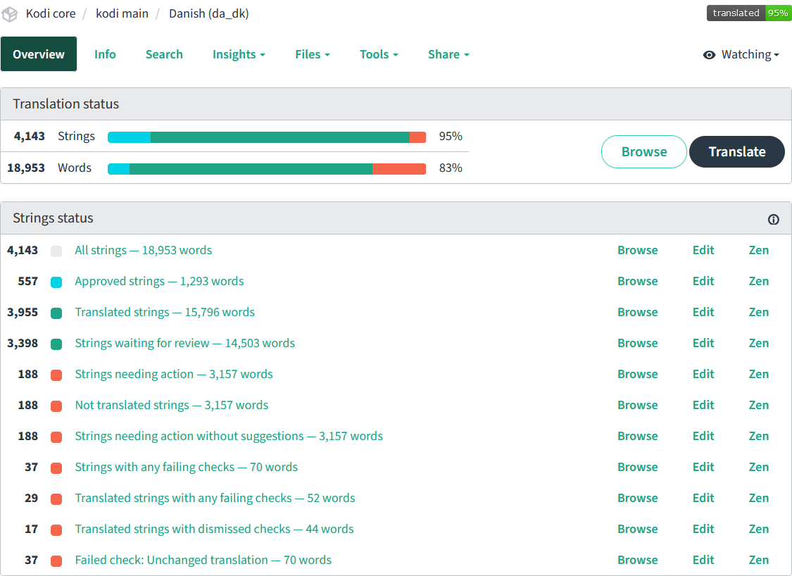
Task: Click the 4,143 count in Strings status
Action: 23,250
